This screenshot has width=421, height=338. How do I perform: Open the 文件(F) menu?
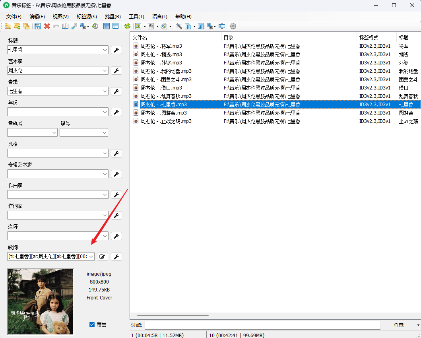(14, 17)
